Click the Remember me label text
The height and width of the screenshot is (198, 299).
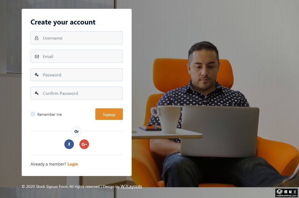tap(49, 114)
